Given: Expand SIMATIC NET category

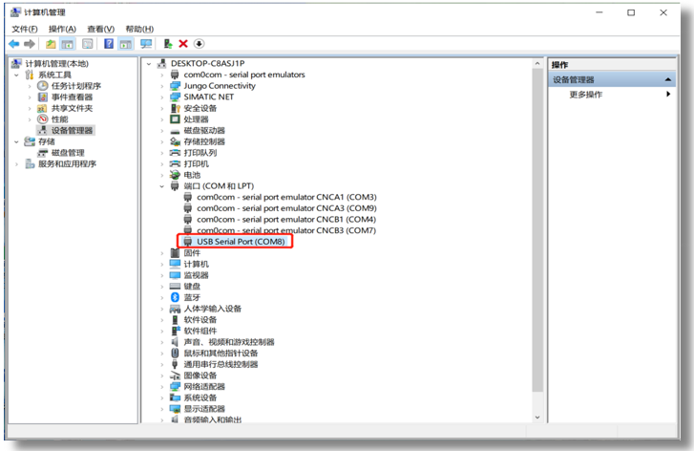Looking at the screenshot, I should click(162, 97).
